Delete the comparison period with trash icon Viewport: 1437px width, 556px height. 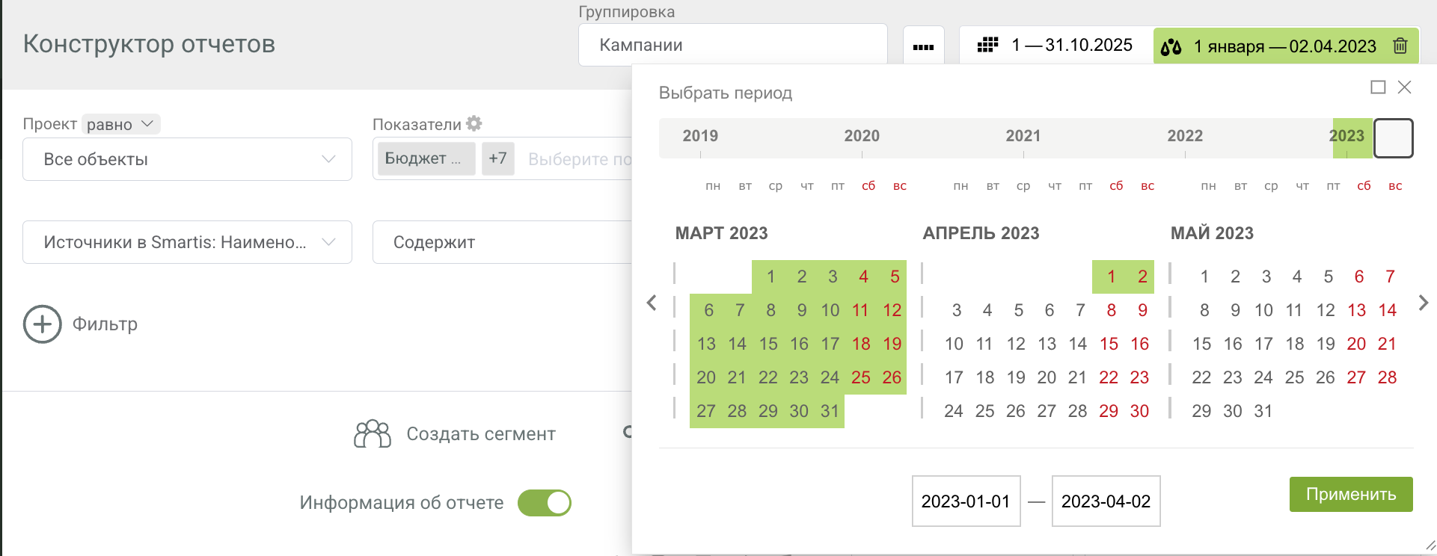tap(1400, 46)
